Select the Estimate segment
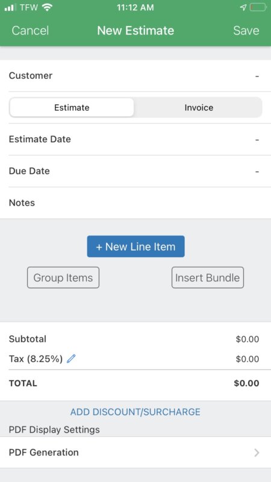The image size is (271, 482). (x=72, y=108)
